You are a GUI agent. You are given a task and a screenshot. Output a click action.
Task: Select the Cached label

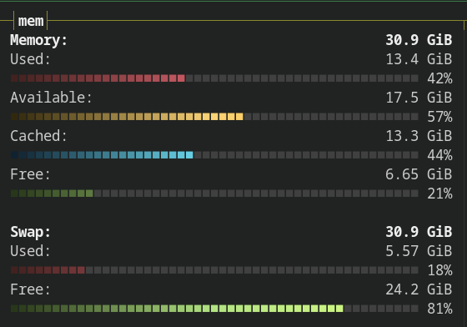38,136
